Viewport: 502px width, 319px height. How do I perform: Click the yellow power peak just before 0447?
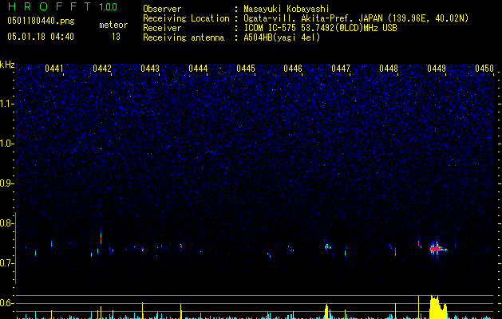[x=326, y=311]
